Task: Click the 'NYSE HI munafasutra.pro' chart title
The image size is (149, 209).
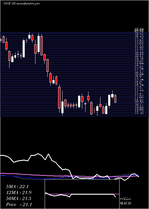Action: [x=21, y=4]
